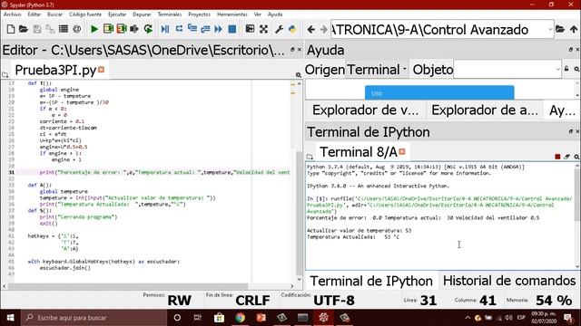Open the Windows Start menu
This screenshot has width=581, height=326.
coord(10,318)
